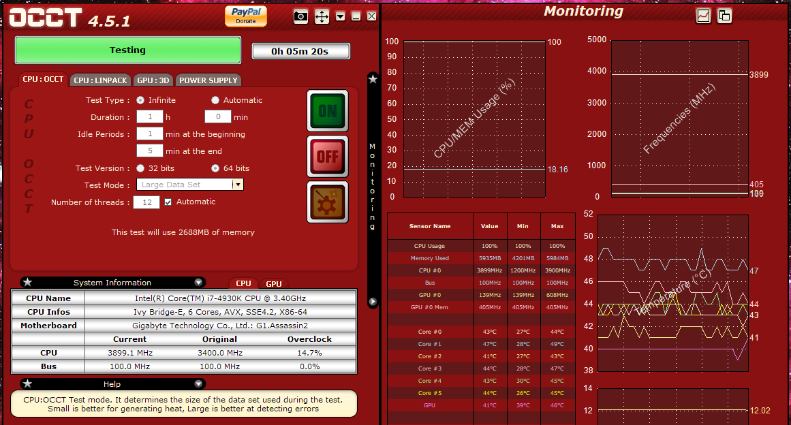Viewport: 791px width, 425px height.
Task: Open test settings gear button
Action: (328, 202)
